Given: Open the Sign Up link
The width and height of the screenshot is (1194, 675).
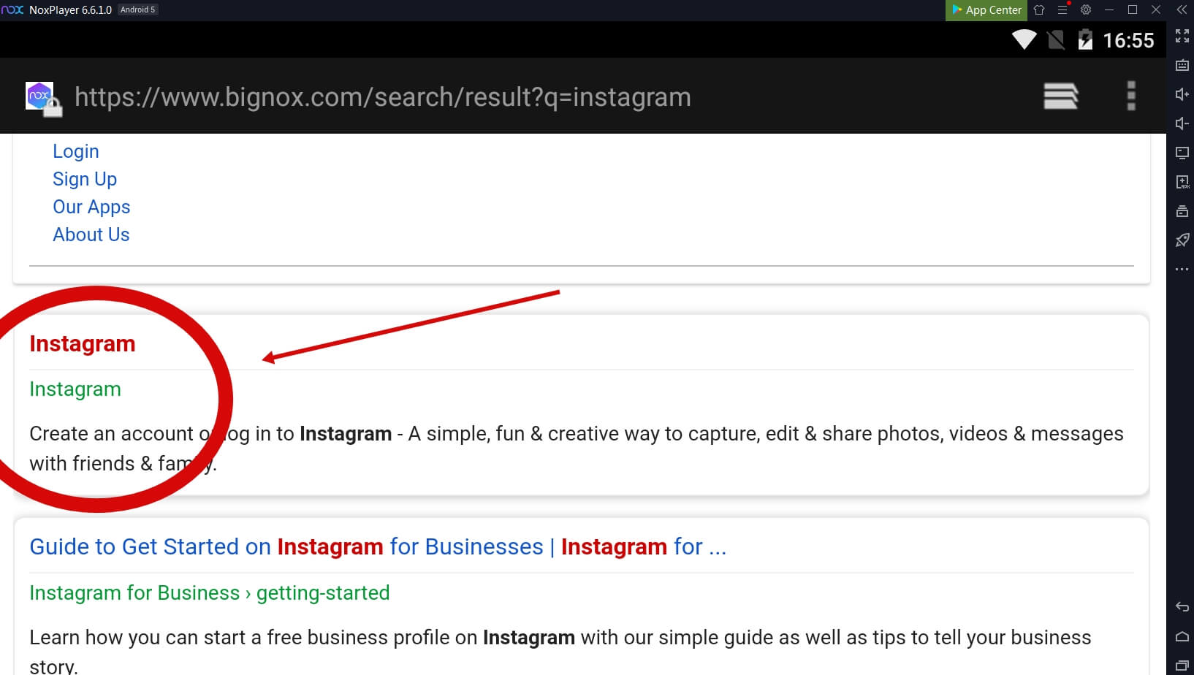Looking at the screenshot, I should point(85,179).
